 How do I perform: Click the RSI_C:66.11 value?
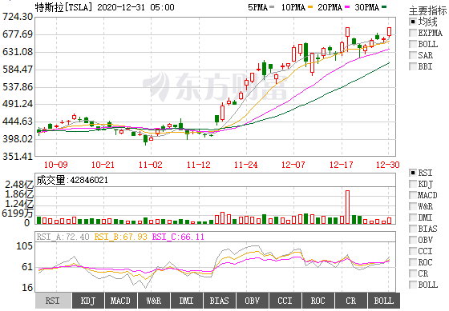(x=178, y=237)
